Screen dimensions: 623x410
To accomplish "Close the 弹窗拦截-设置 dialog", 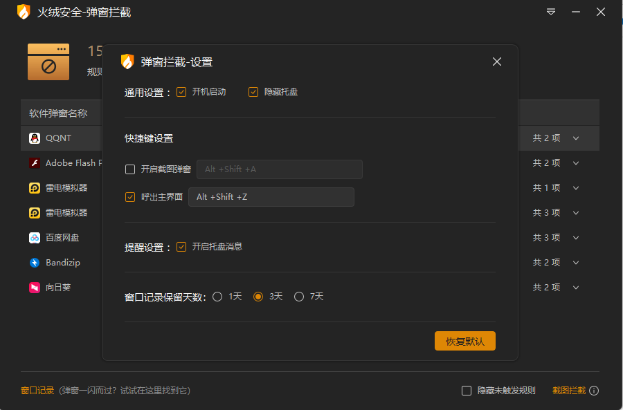I will [x=496, y=62].
